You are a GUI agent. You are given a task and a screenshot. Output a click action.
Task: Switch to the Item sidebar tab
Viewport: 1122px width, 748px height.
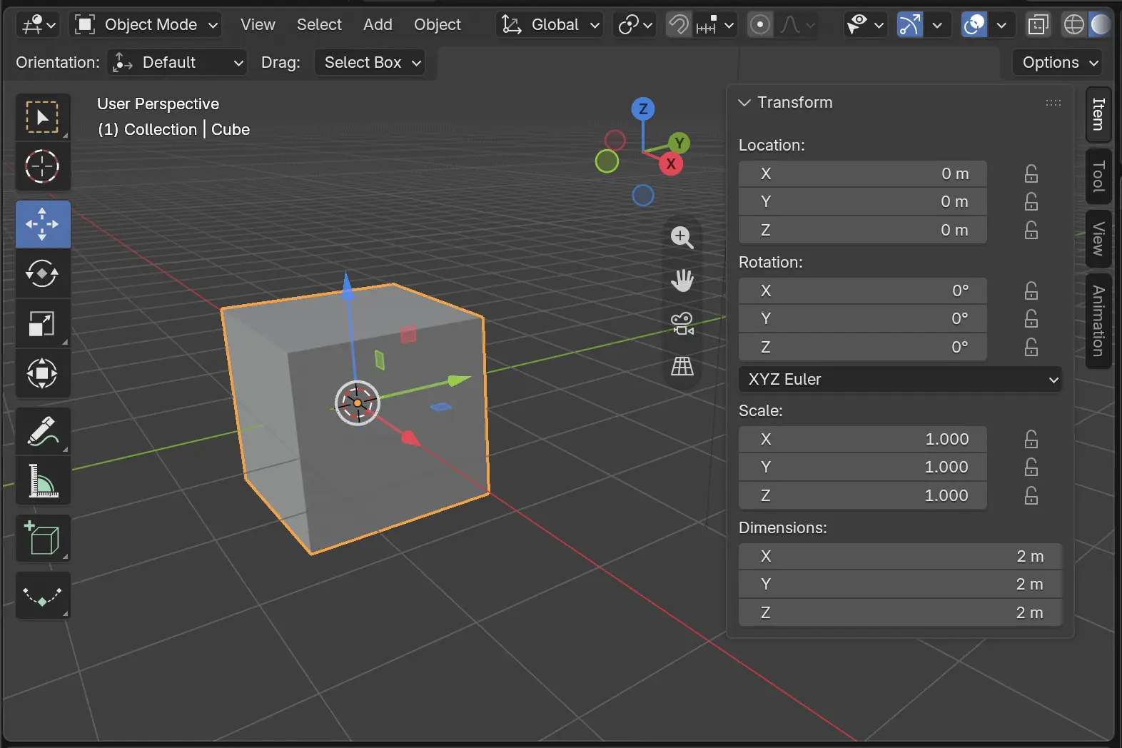pyautogui.click(x=1099, y=114)
